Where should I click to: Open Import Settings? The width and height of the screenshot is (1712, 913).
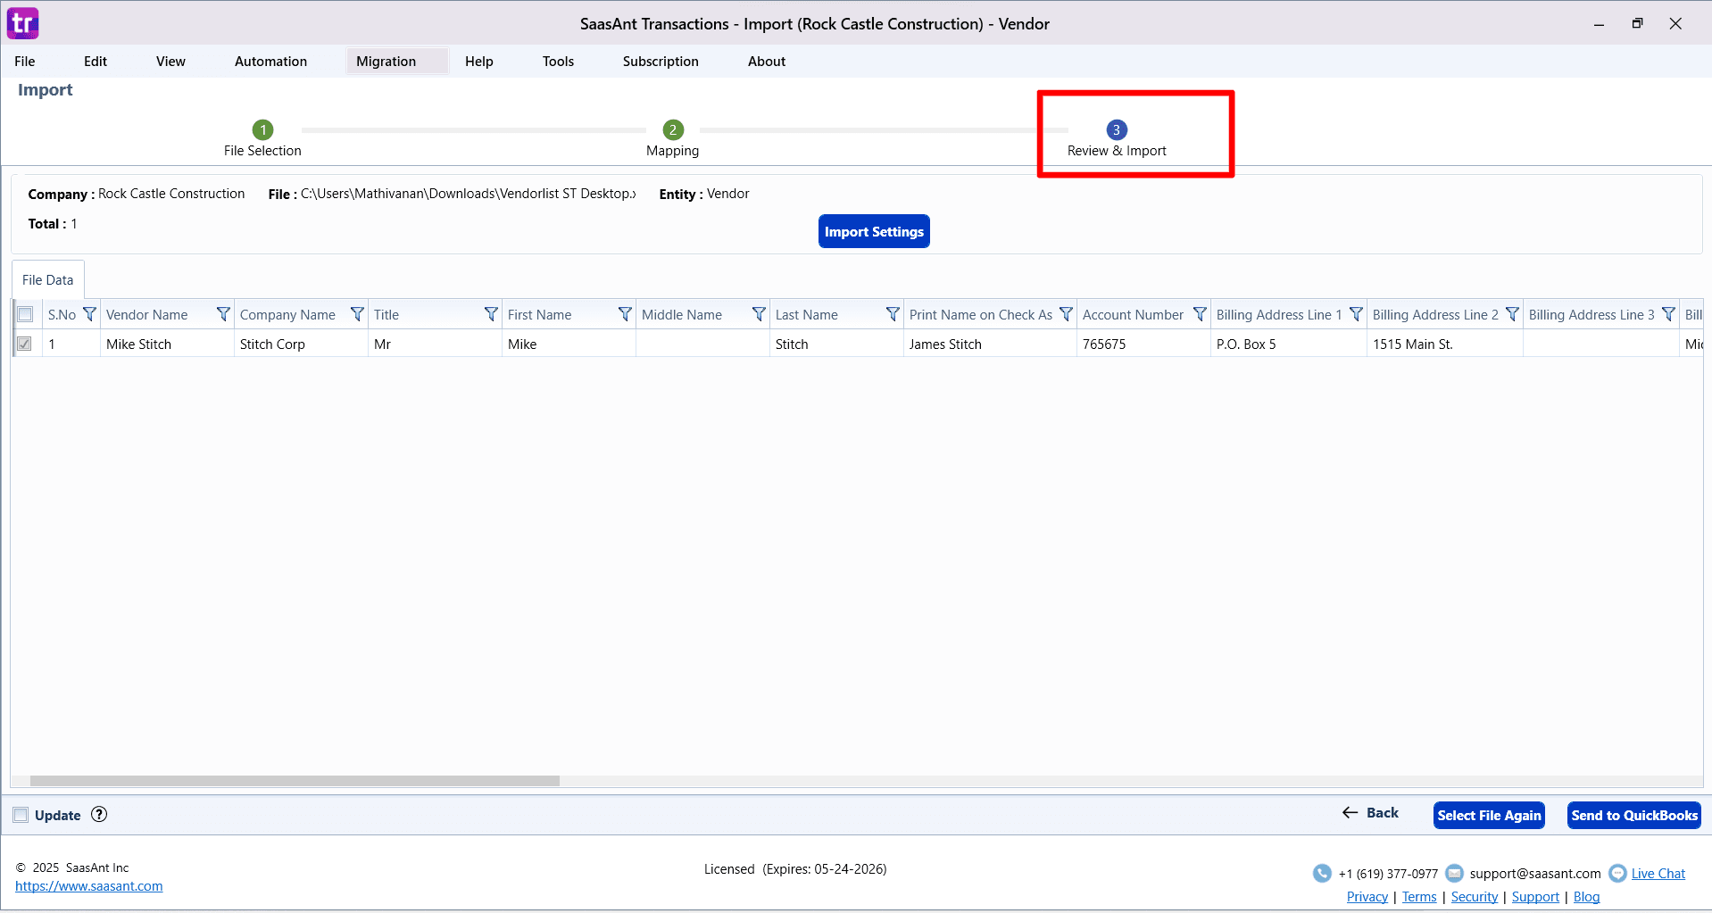(874, 231)
